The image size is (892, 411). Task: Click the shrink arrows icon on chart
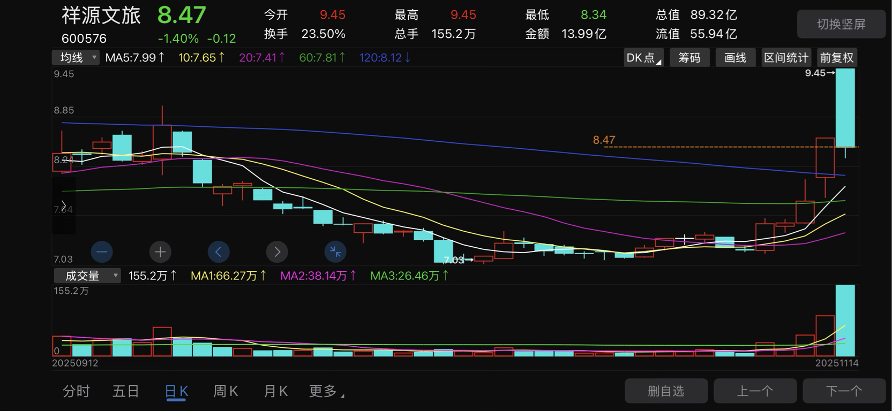pos(335,252)
